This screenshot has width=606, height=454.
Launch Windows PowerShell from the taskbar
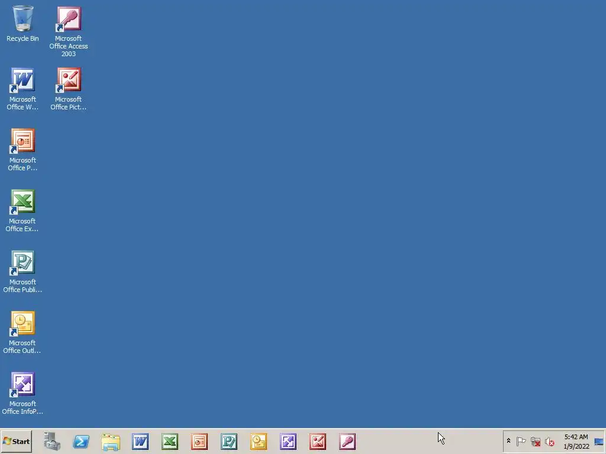point(81,441)
